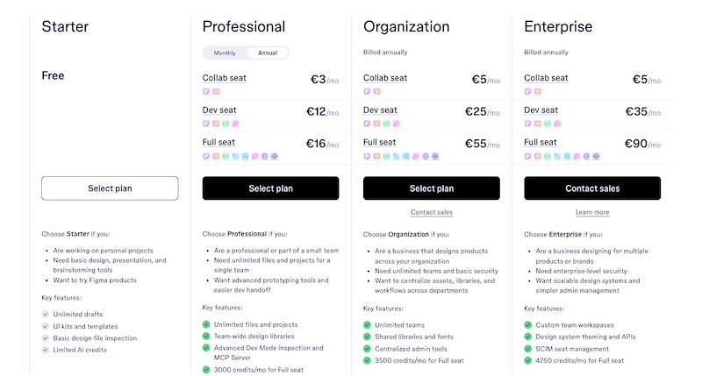Click the green code icon under Organization Dev seat

(386, 124)
